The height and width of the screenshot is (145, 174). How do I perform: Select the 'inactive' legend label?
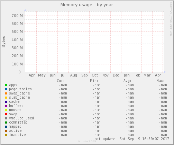click(17, 135)
